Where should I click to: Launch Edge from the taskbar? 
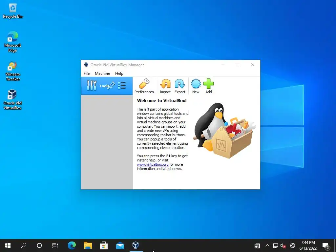(x=72, y=245)
